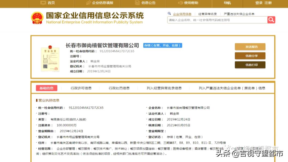Click the 企业信息填报 pencil icon
This screenshot has width=288, height=162.
click(x=89, y=3)
